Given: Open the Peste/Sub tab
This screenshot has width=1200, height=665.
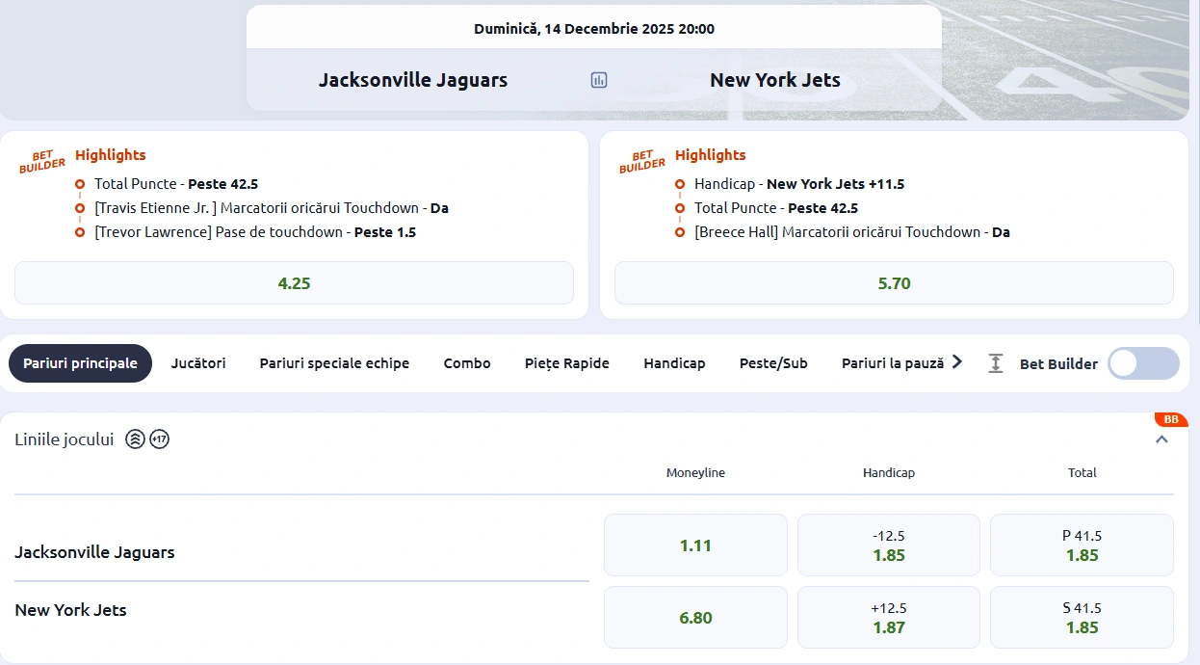Looking at the screenshot, I should coord(773,363).
